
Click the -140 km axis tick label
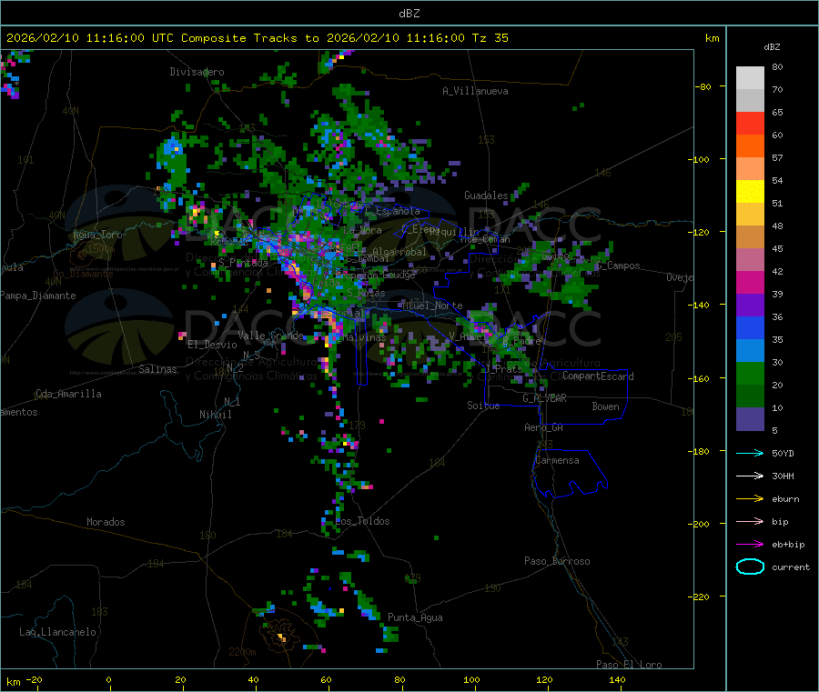(x=701, y=305)
